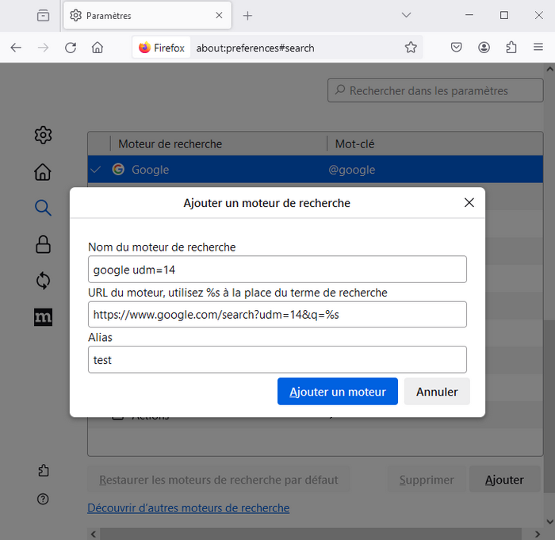Screen dimensions: 555x540
Task: Click the Firefox identity icon in the address bar
Action: 162,48
